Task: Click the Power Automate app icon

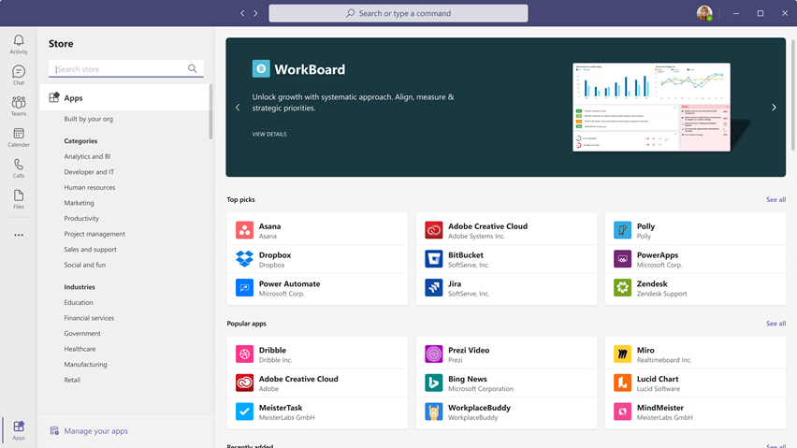Action: [x=244, y=287]
